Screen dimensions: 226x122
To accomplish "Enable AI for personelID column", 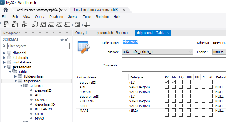I will pyautogui.click(x=210, y=82).
